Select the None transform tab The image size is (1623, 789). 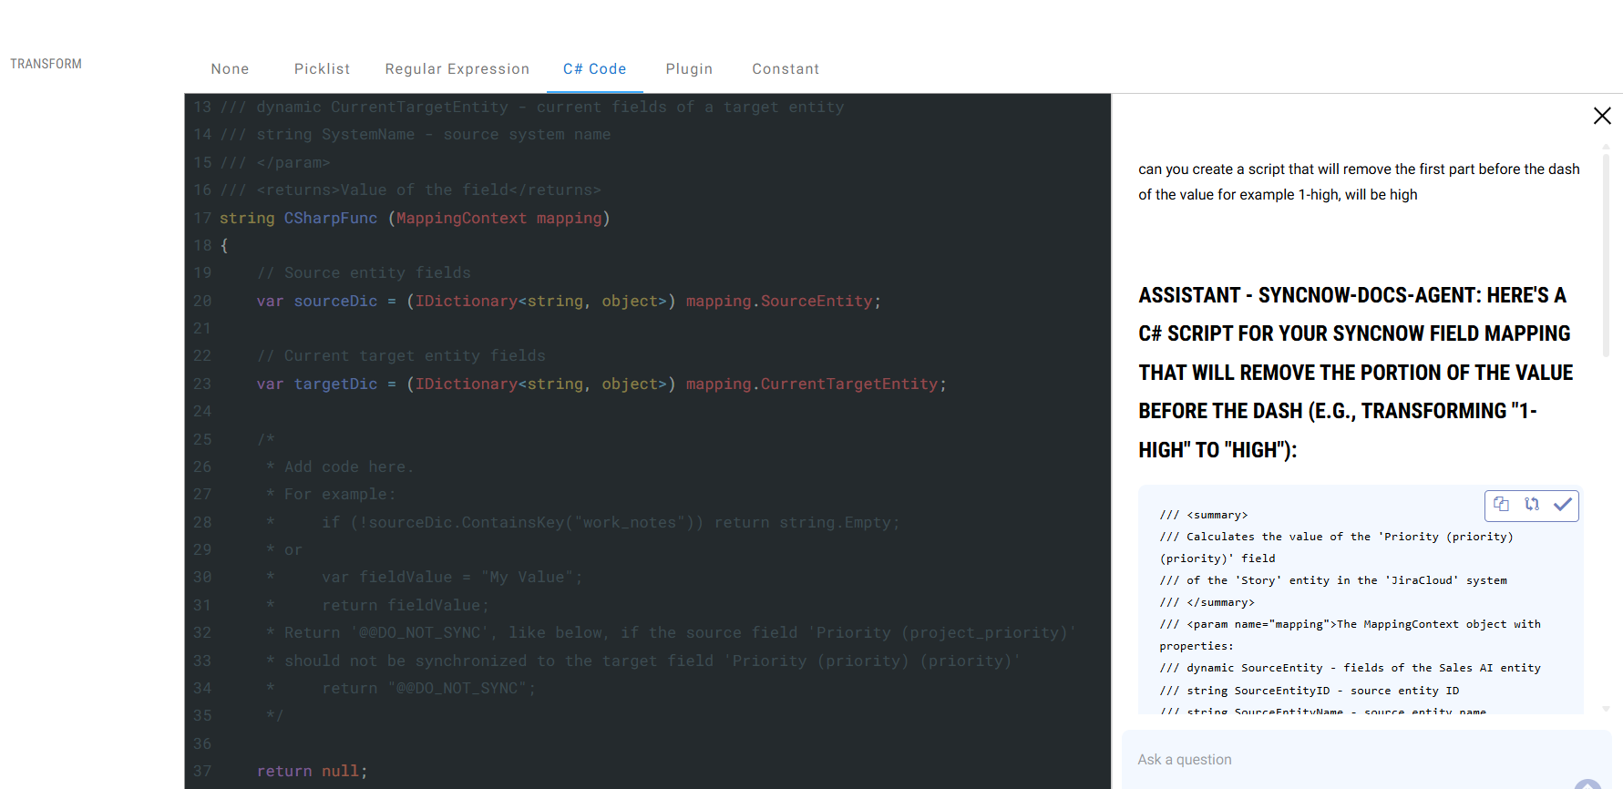pyautogui.click(x=230, y=69)
